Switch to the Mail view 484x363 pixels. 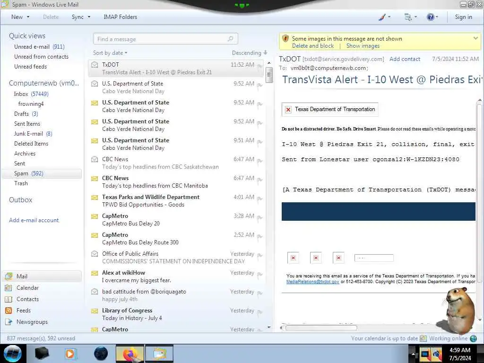42,276
